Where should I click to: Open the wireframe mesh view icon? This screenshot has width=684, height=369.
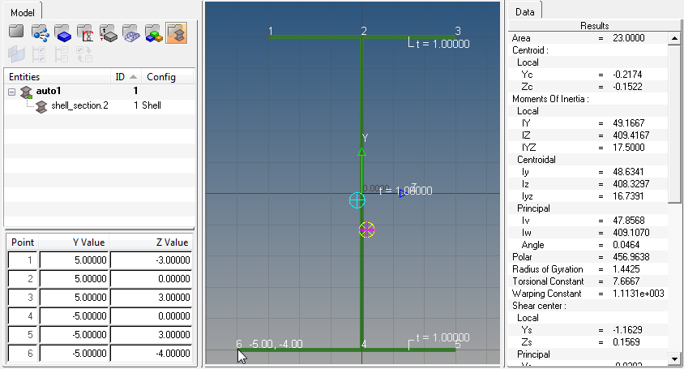tap(130, 33)
